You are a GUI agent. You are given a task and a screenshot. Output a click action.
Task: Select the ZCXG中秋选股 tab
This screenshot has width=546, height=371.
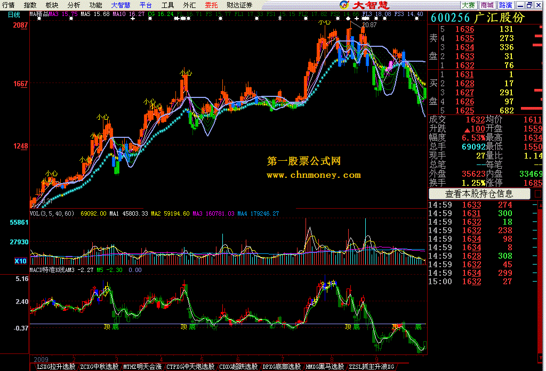click(x=99, y=367)
